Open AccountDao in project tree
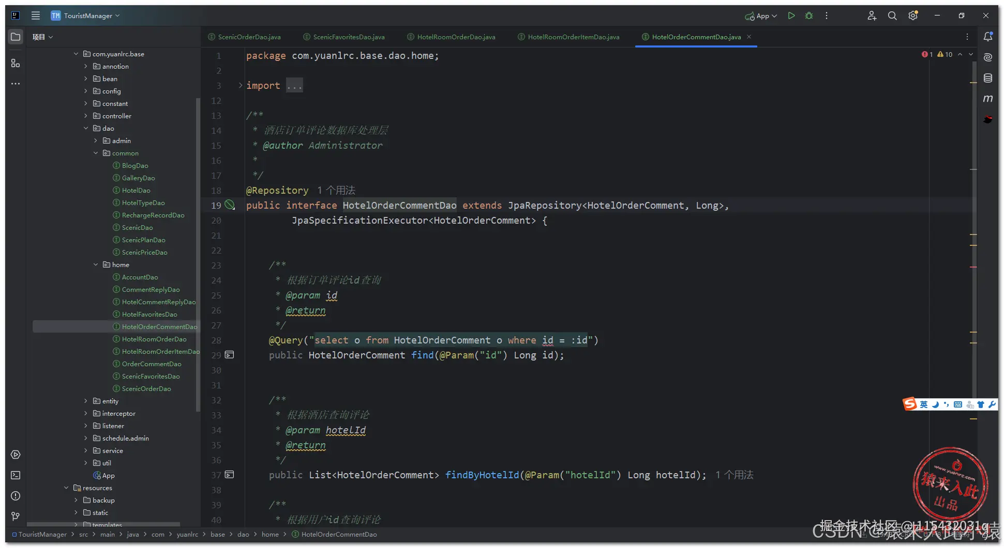The image size is (1004, 548). click(135, 277)
